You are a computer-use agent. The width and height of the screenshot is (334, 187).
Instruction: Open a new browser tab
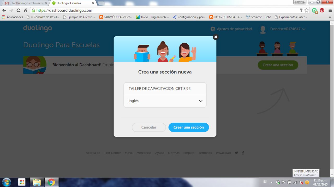(101, 3)
